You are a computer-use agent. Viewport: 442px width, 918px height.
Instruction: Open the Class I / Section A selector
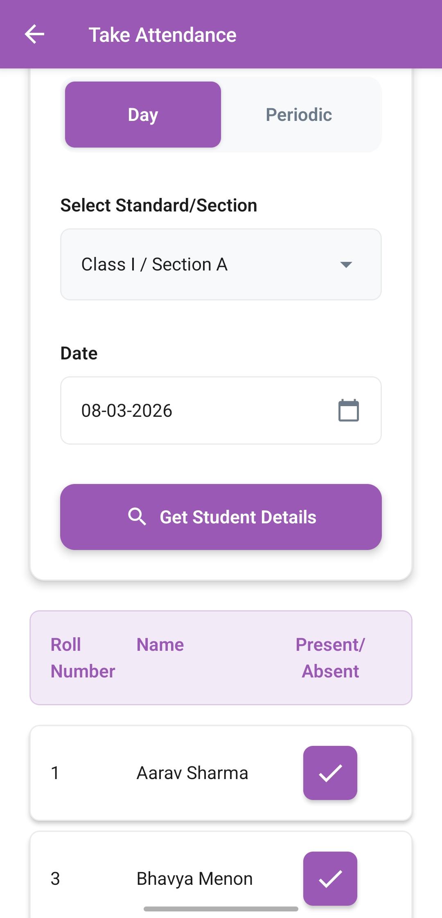click(x=205, y=264)
